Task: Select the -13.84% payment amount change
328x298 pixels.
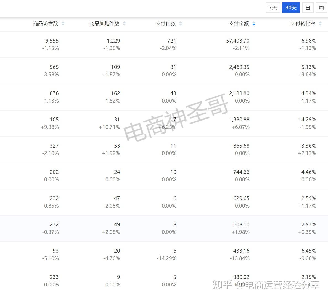Action: pos(240,258)
